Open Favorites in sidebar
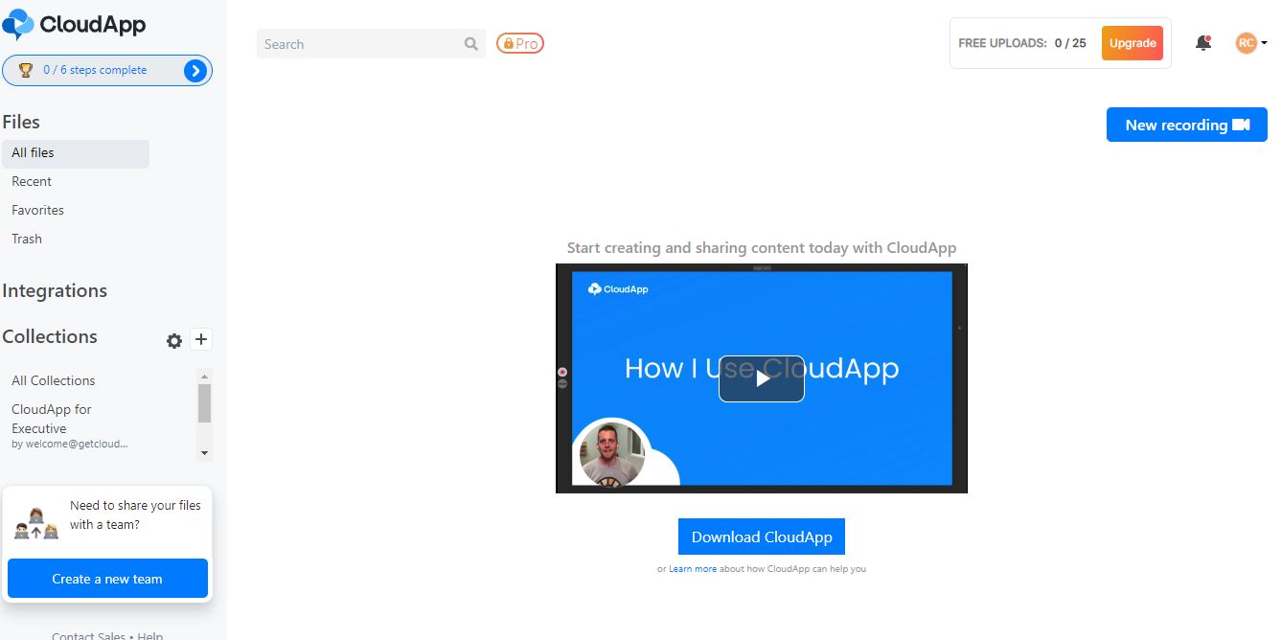1282x640 pixels. click(x=37, y=210)
